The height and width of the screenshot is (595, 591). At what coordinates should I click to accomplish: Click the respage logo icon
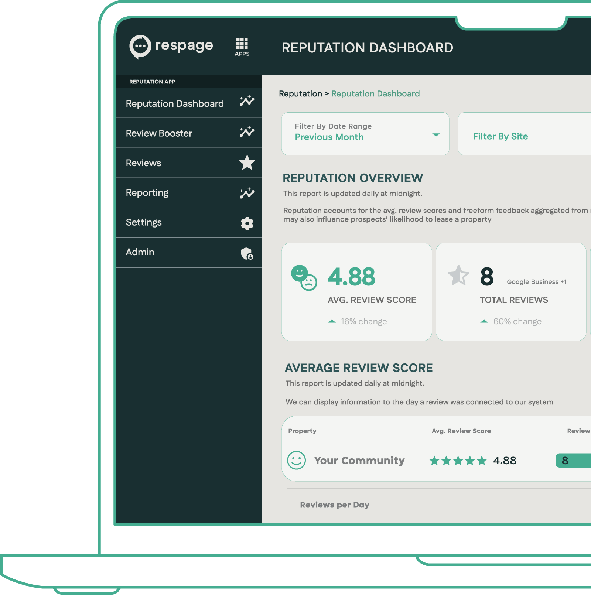point(140,47)
